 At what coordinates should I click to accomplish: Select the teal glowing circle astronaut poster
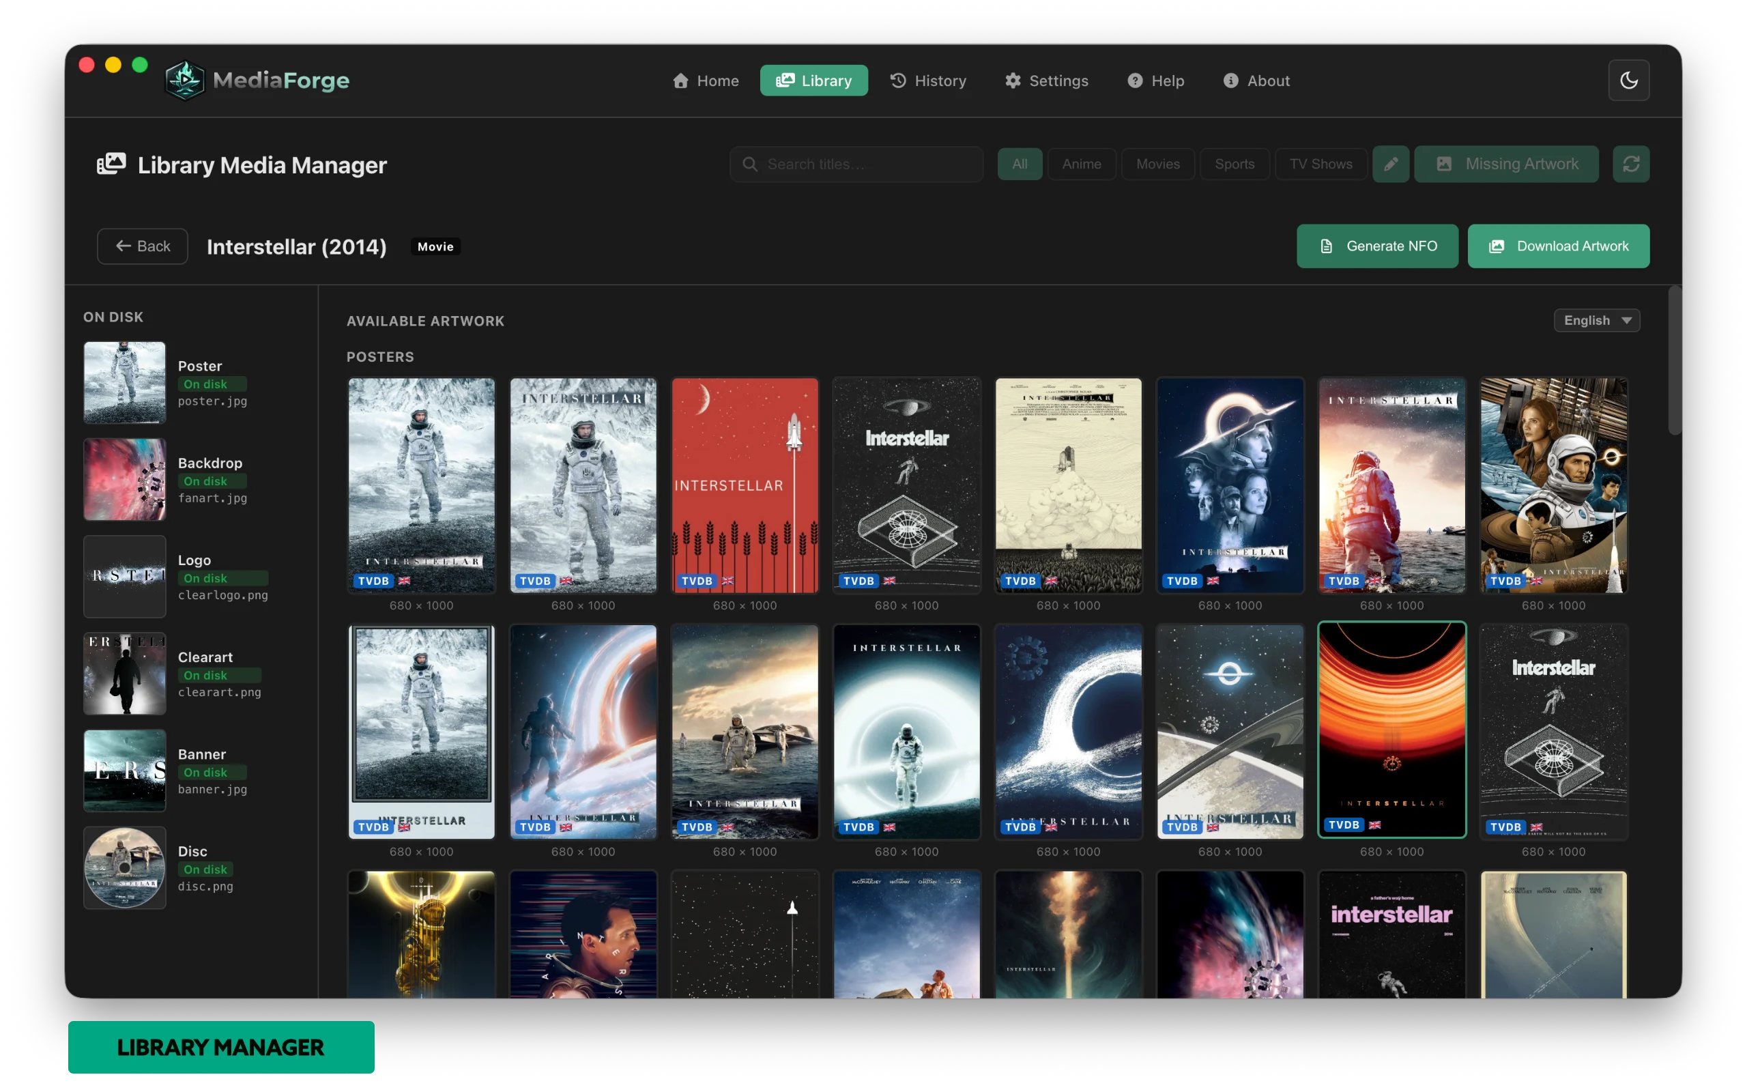(907, 732)
